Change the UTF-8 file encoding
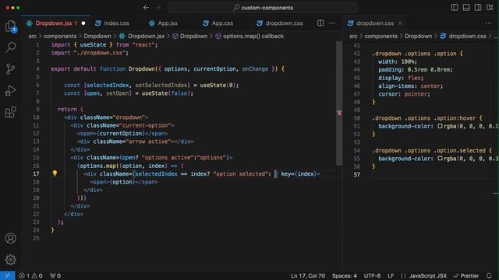The height and width of the screenshot is (280, 499). (x=372, y=275)
